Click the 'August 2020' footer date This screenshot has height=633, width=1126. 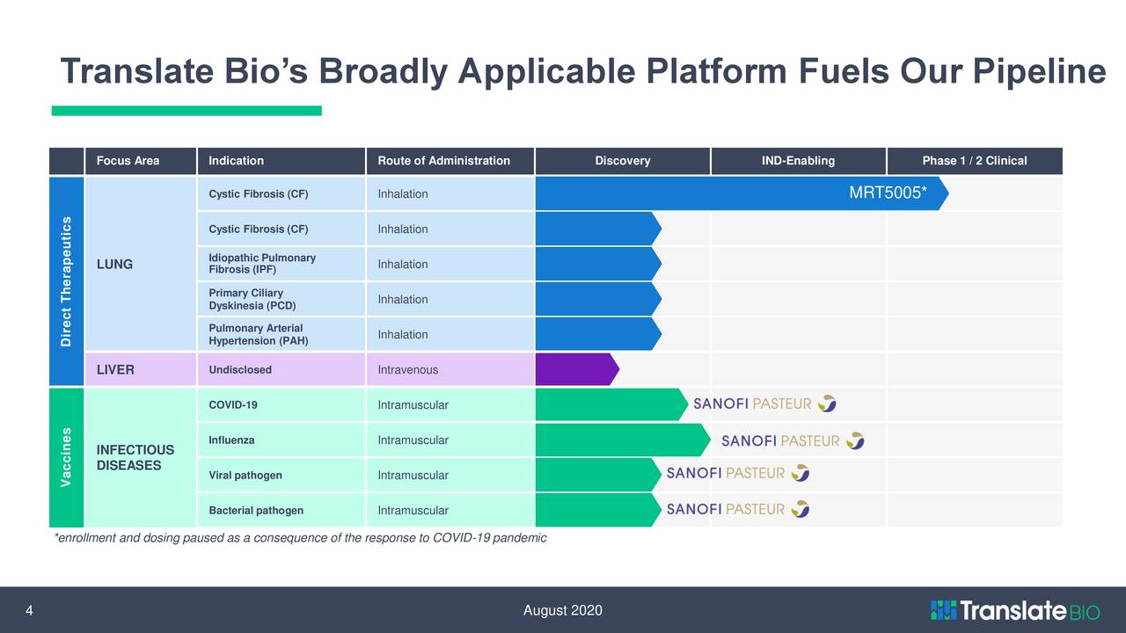point(562,611)
